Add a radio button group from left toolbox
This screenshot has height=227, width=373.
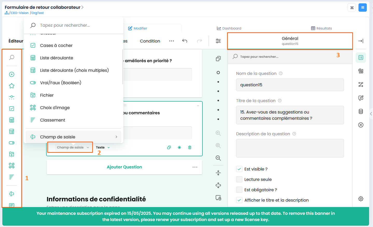12,74
